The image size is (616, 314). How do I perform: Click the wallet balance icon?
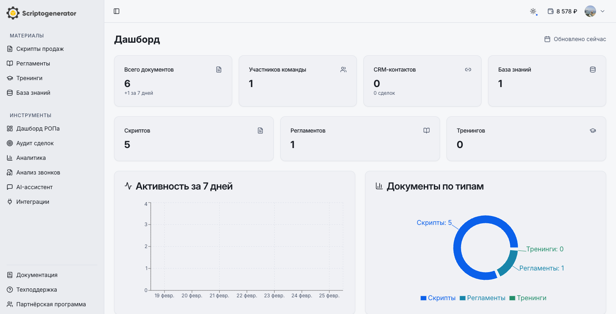[x=551, y=11]
